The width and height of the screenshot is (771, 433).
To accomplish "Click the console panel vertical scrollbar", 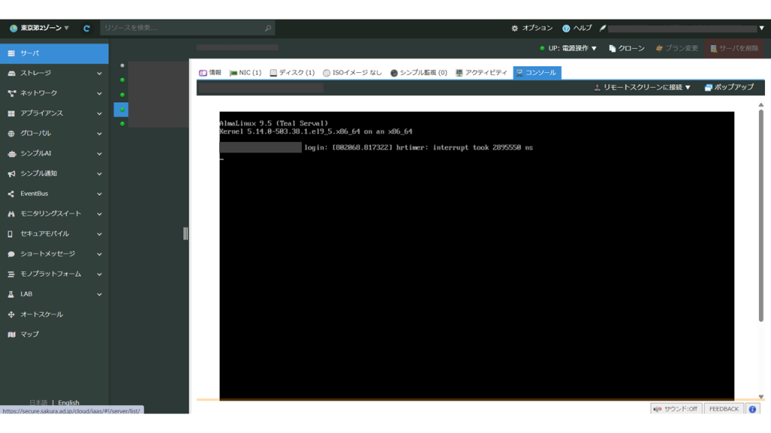I will tap(760, 215).
